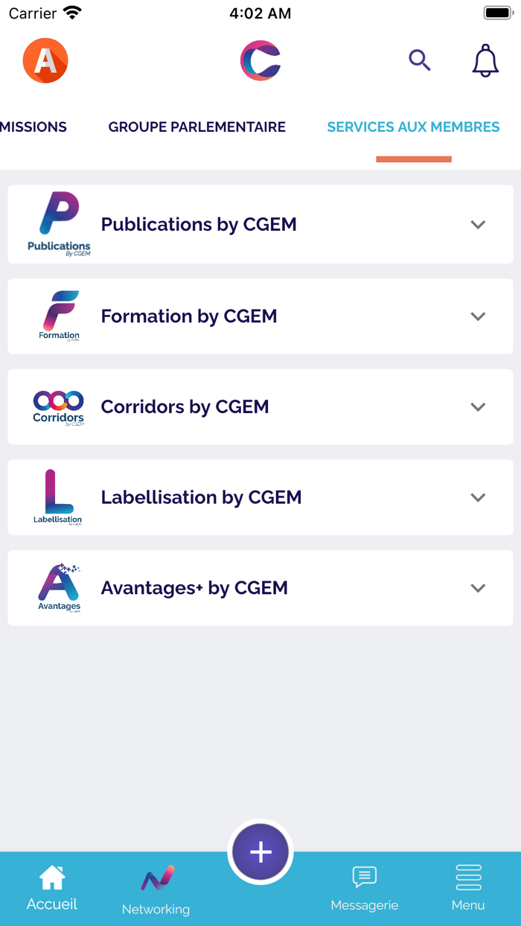Expand Formation by CGEM section

478,316
